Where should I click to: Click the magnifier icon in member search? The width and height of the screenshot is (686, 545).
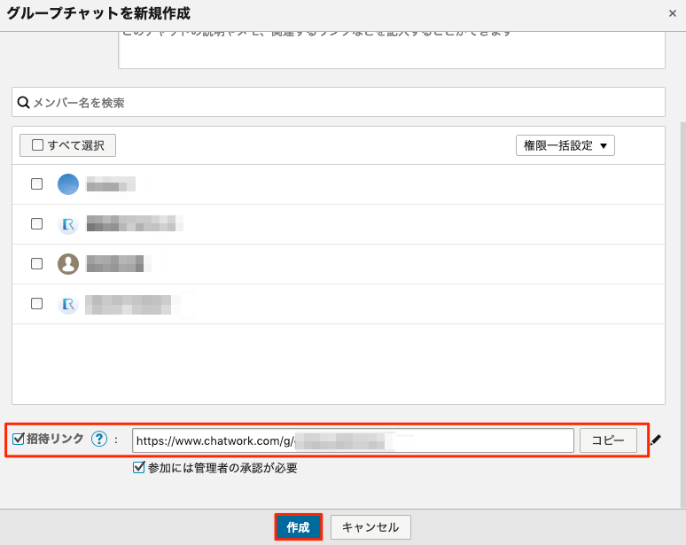pyautogui.click(x=24, y=103)
